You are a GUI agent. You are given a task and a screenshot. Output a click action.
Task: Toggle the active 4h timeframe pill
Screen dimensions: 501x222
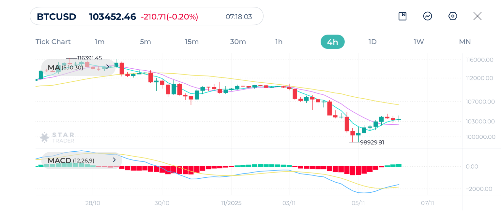coord(332,42)
